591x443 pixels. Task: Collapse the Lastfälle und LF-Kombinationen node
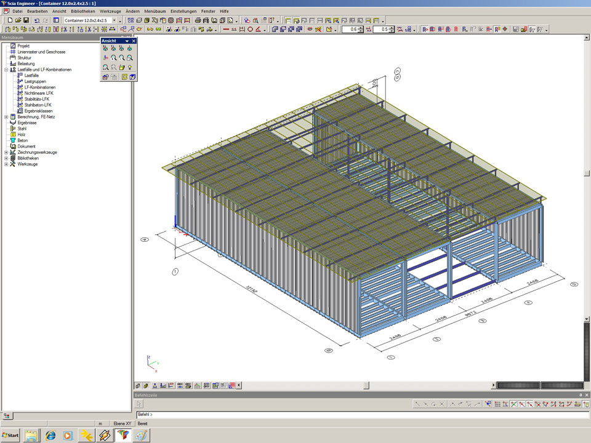[6, 70]
